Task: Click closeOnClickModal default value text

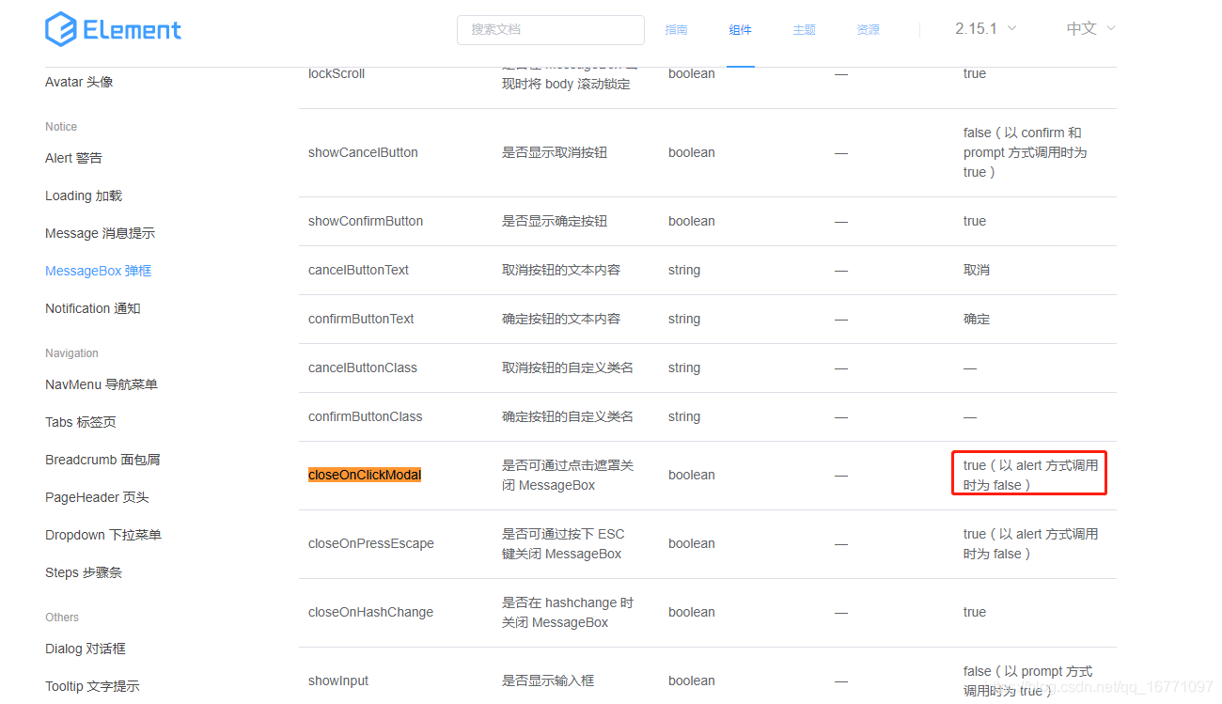Action: 1030,476
